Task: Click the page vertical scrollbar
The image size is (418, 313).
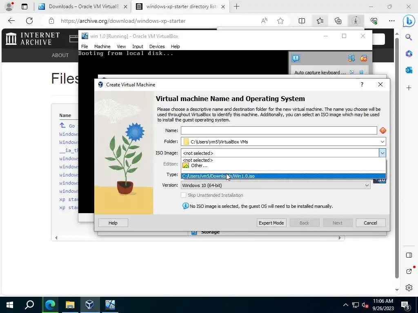Action: tap(397, 158)
